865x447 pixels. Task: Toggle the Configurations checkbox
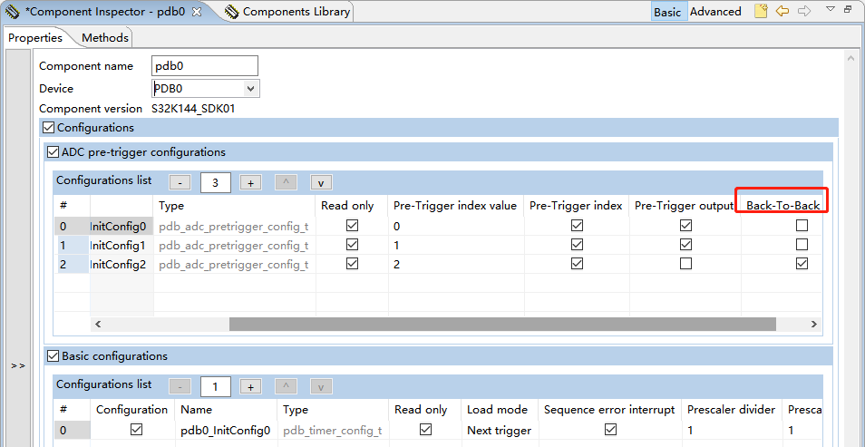pos(49,128)
